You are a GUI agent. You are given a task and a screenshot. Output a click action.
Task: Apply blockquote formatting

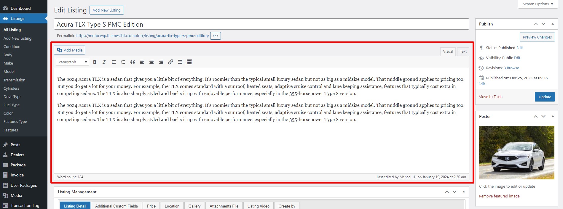click(x=133, y=62)
